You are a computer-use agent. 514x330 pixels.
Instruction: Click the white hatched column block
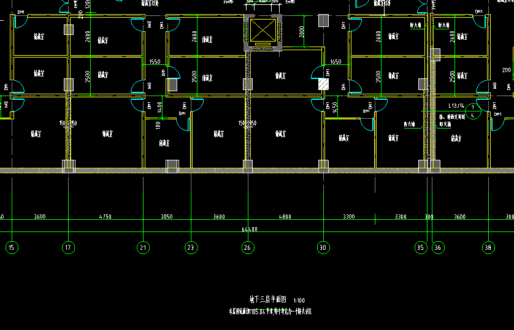click(323, 84)
